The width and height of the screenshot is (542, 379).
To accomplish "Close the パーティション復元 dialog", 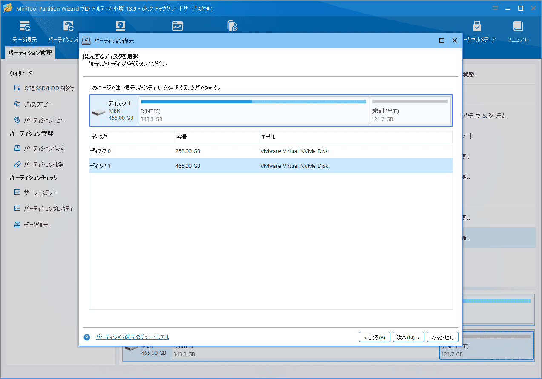I will pyautogui.click(x=455, y=40).
